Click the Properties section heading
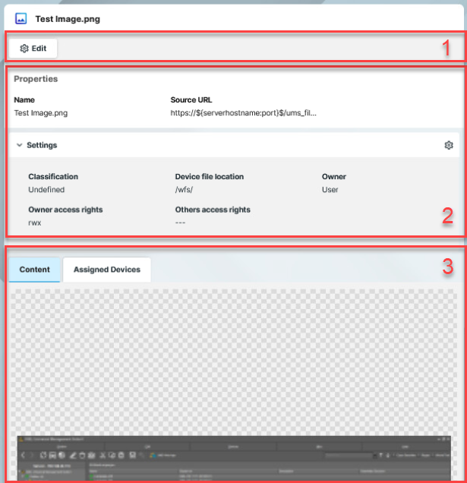The height and width of the screenshot is (483, 467). point(36,79)
